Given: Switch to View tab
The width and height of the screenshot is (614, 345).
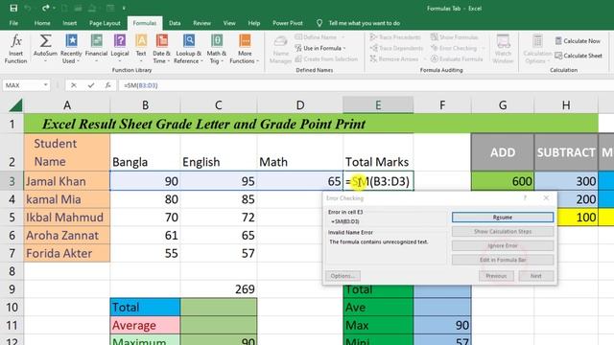Looking at the screenshot, I should (x=229, y=23).
